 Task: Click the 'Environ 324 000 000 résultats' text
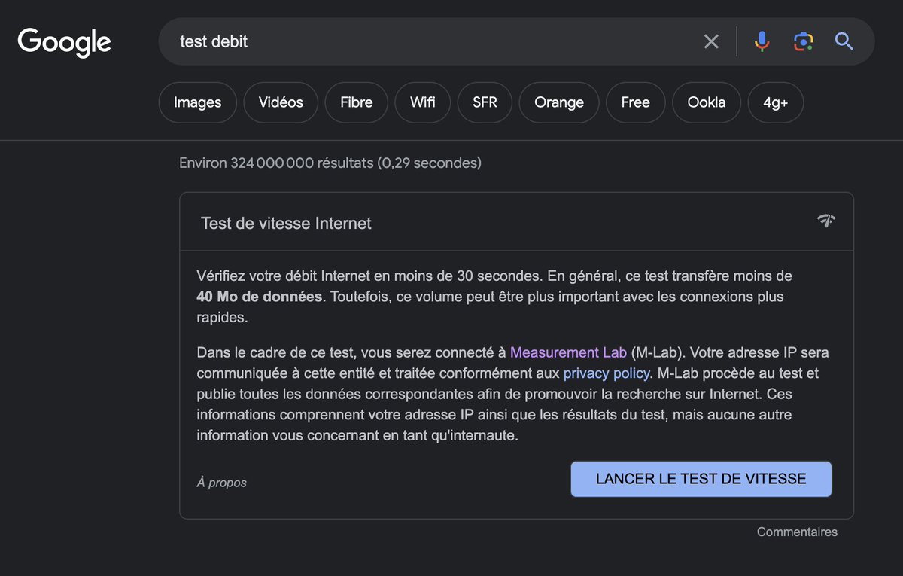click(276, 163)
